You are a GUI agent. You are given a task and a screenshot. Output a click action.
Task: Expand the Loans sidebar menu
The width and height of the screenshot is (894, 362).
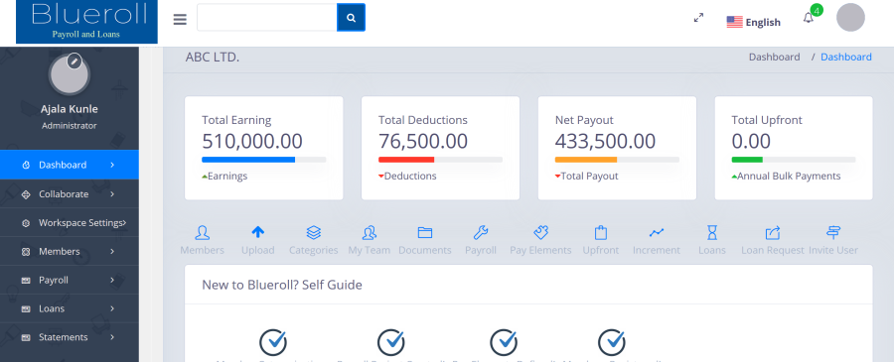[70, 308]
